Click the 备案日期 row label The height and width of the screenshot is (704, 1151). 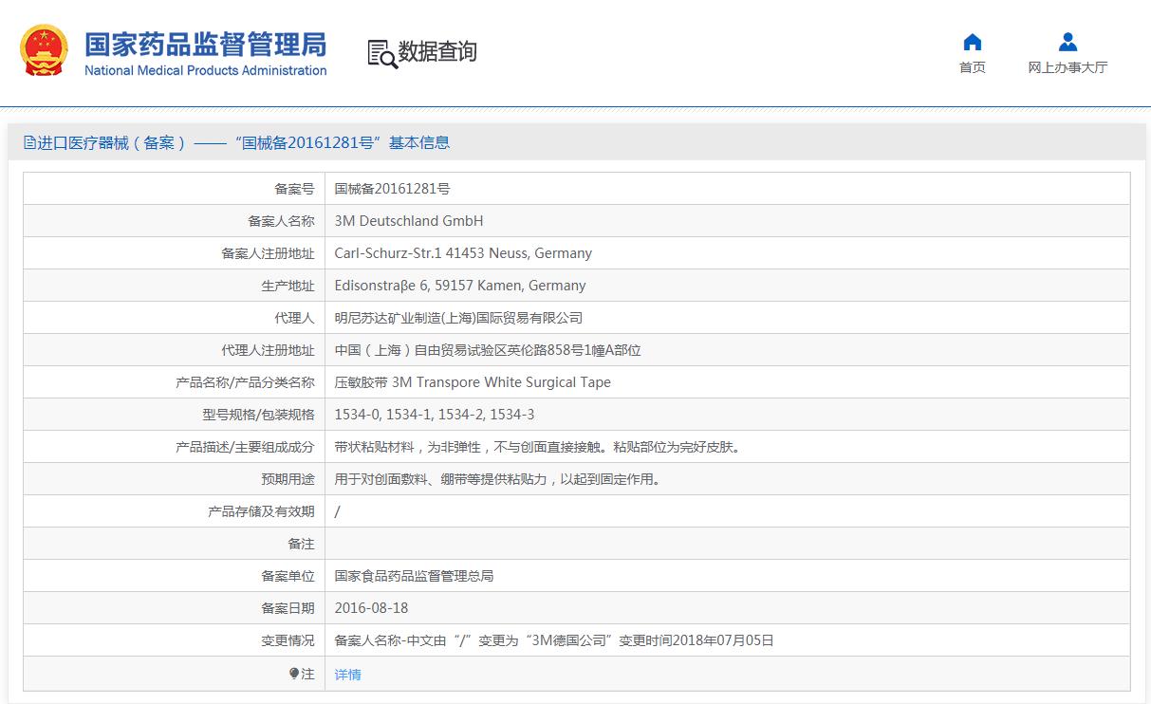288,608
